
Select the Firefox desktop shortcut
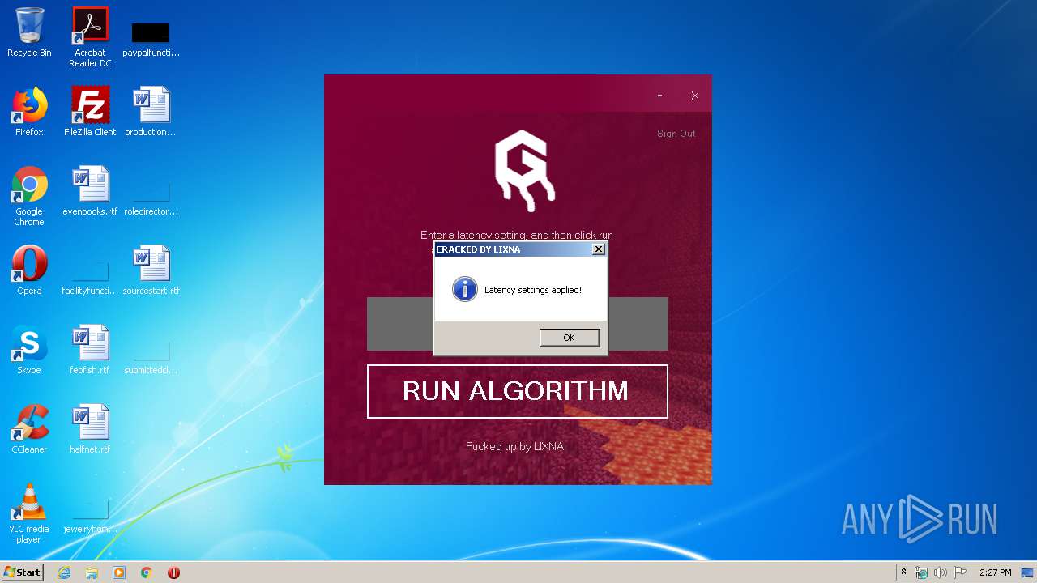[x=29, y=112]
